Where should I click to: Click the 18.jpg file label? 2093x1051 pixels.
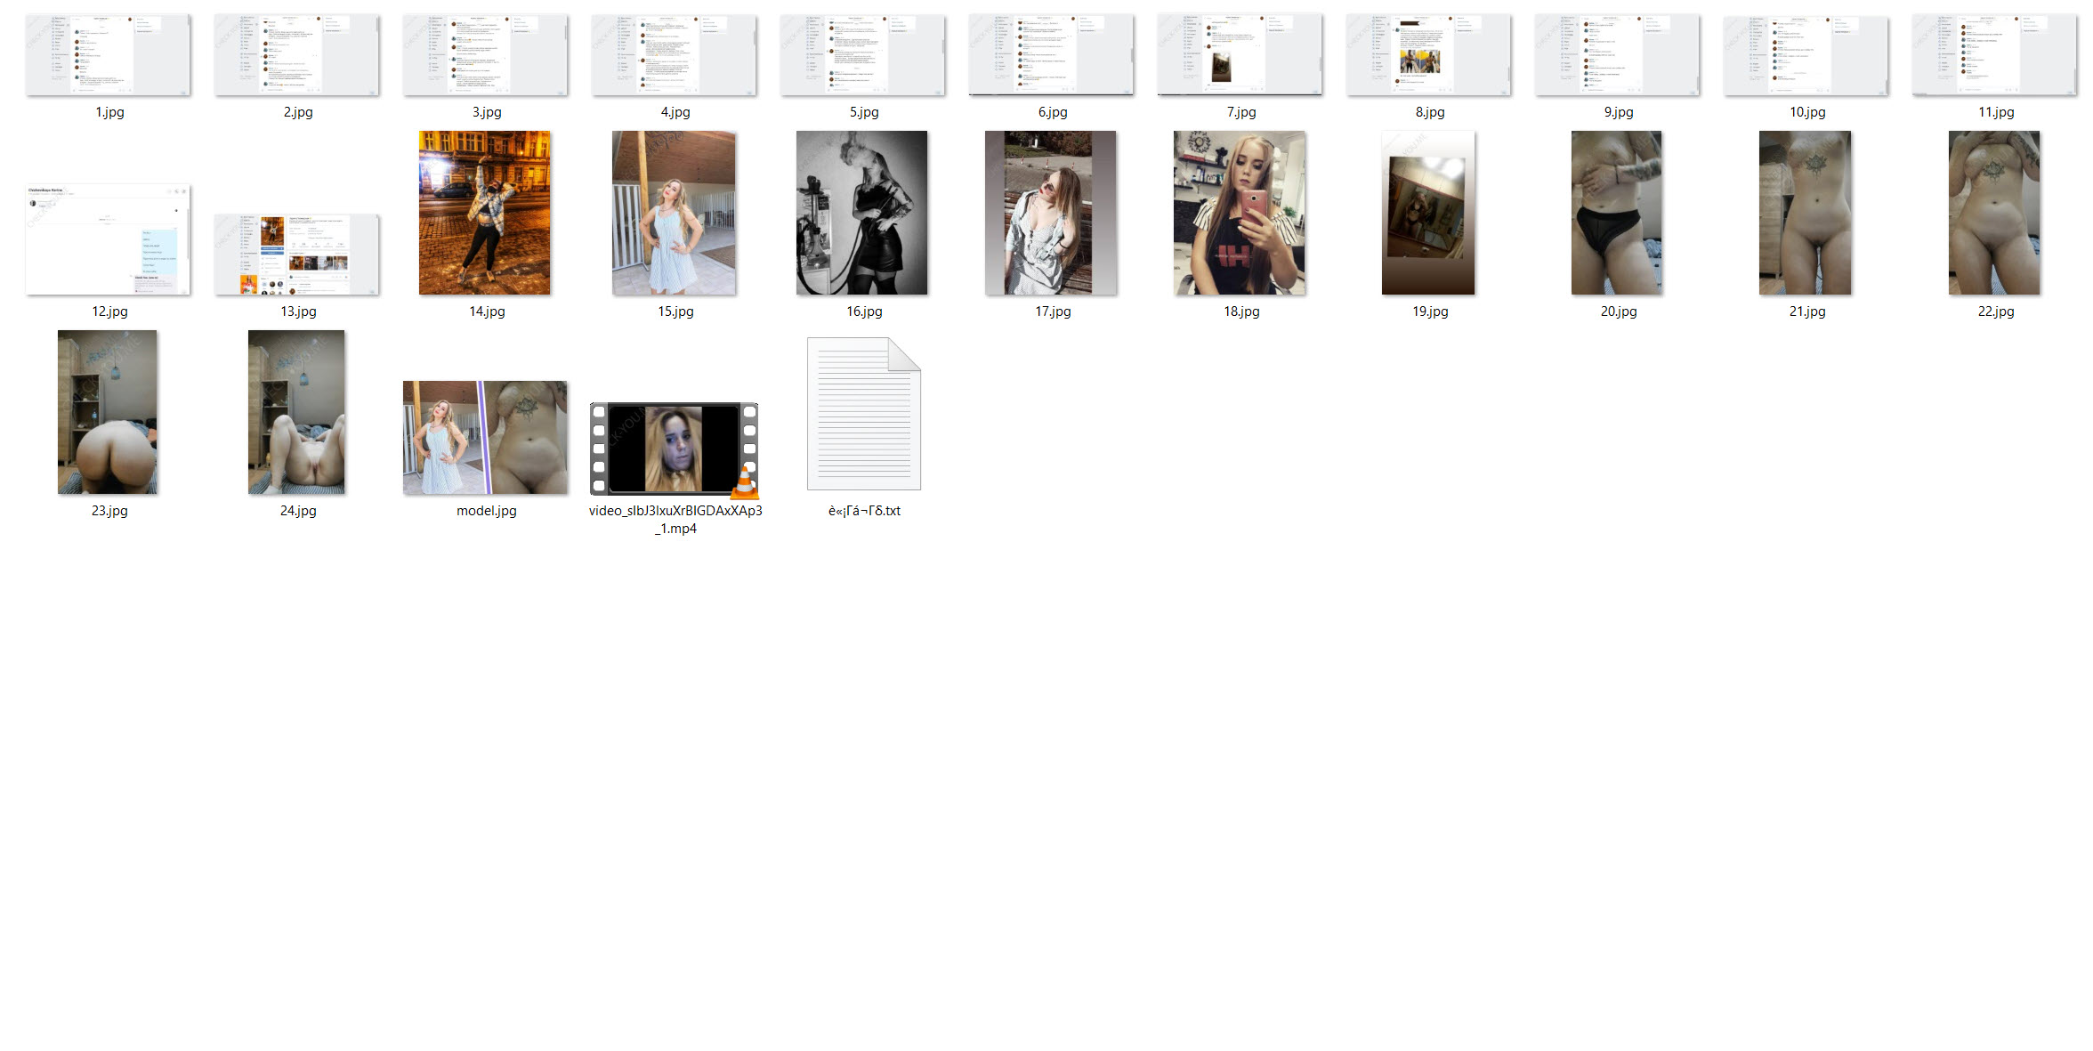point(1241,311)
